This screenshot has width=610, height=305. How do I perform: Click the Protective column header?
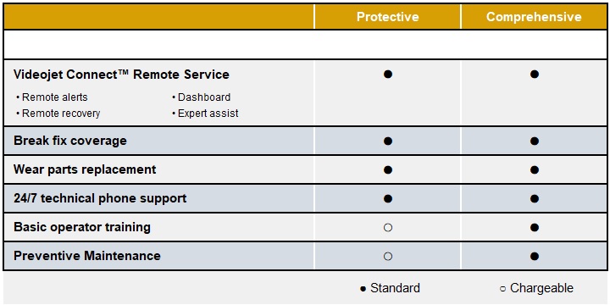[387, 17]
